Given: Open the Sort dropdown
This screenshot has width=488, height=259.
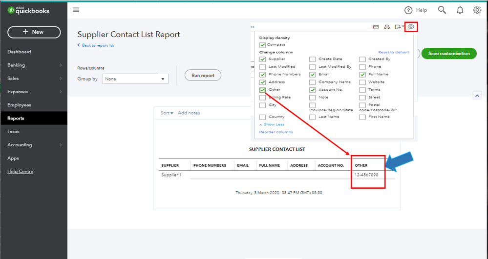Looking at the screenshot, I should pos(167,113).
